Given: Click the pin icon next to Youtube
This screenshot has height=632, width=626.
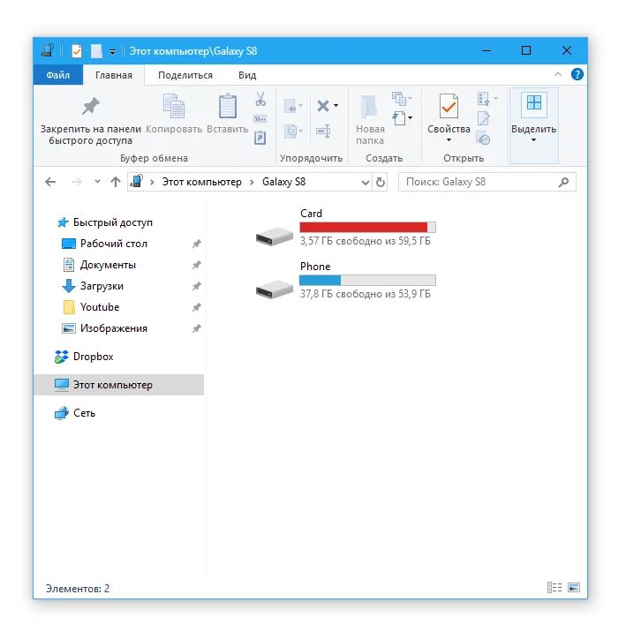Looking at the screenshot, I should pos(196,307).
